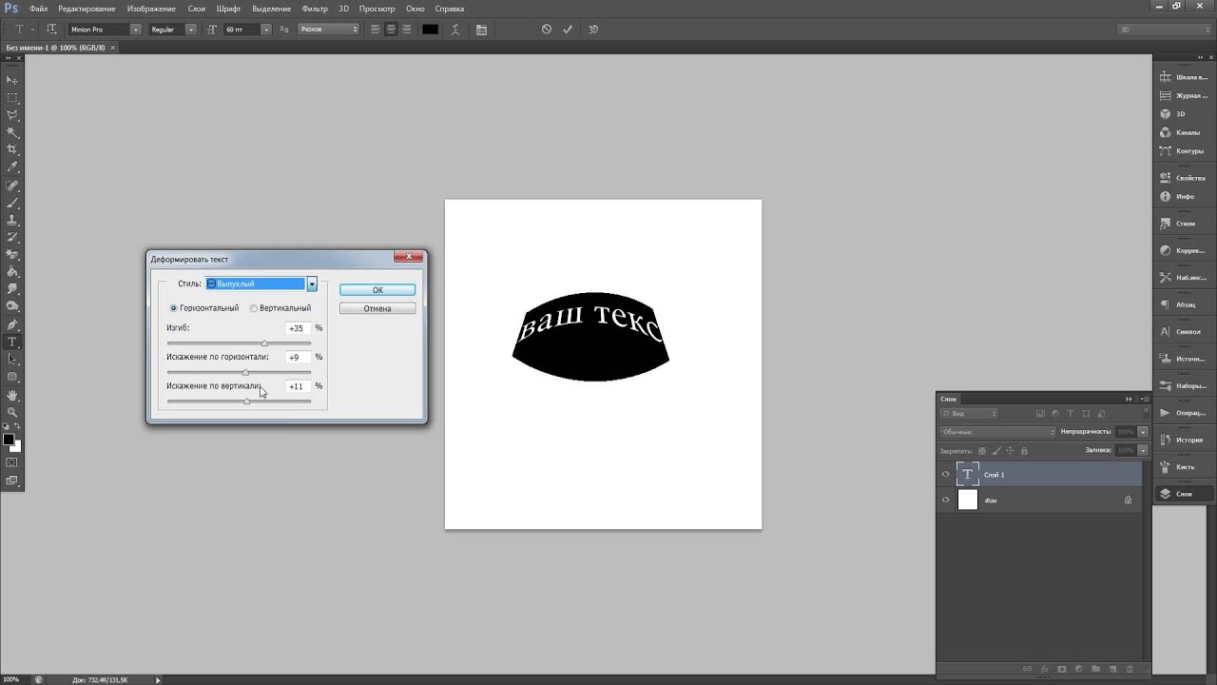Click the Изгиб bend slider handle
1217x685 pixels.
click(x=264, y=342)
